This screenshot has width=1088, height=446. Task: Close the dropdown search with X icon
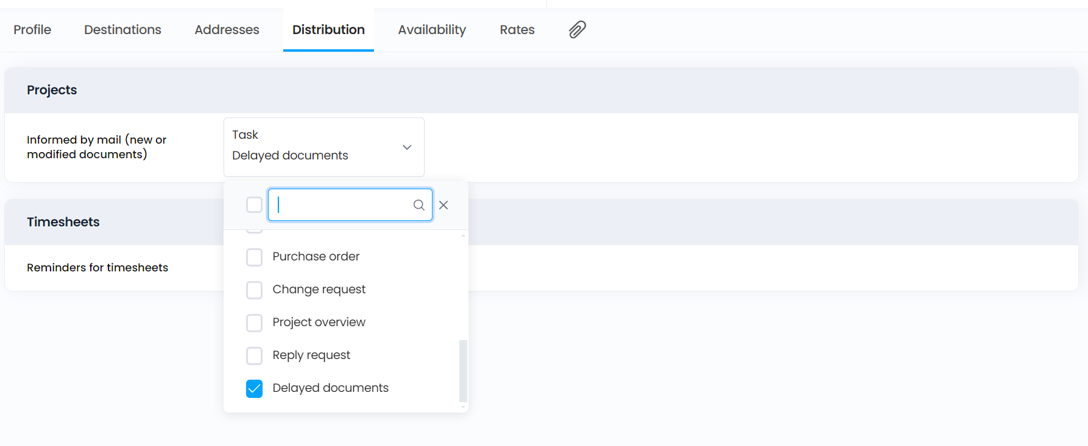point(443,205)
